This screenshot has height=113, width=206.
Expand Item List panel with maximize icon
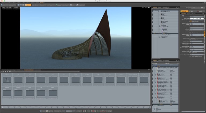pos(177,7)
